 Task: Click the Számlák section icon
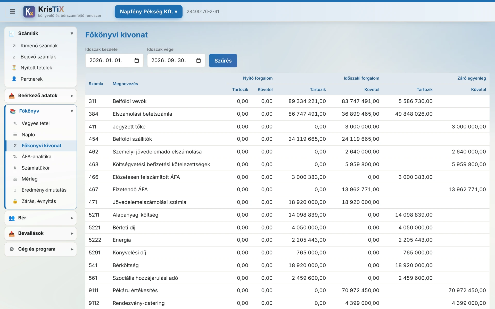[x=12, y=33]
